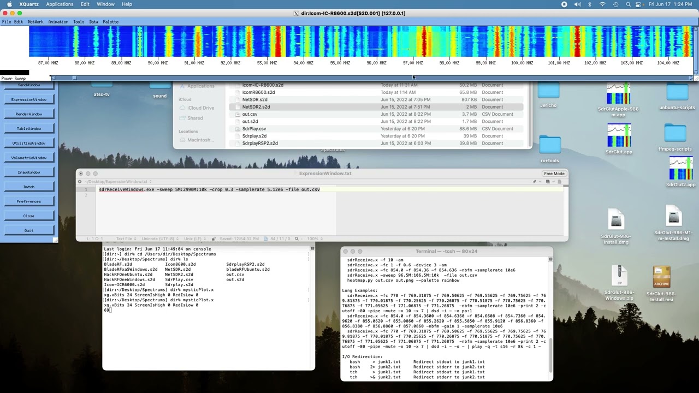Open the Help menu in the menu bar
The width and height of the screenshot is (699, 393).
point(127,4)
